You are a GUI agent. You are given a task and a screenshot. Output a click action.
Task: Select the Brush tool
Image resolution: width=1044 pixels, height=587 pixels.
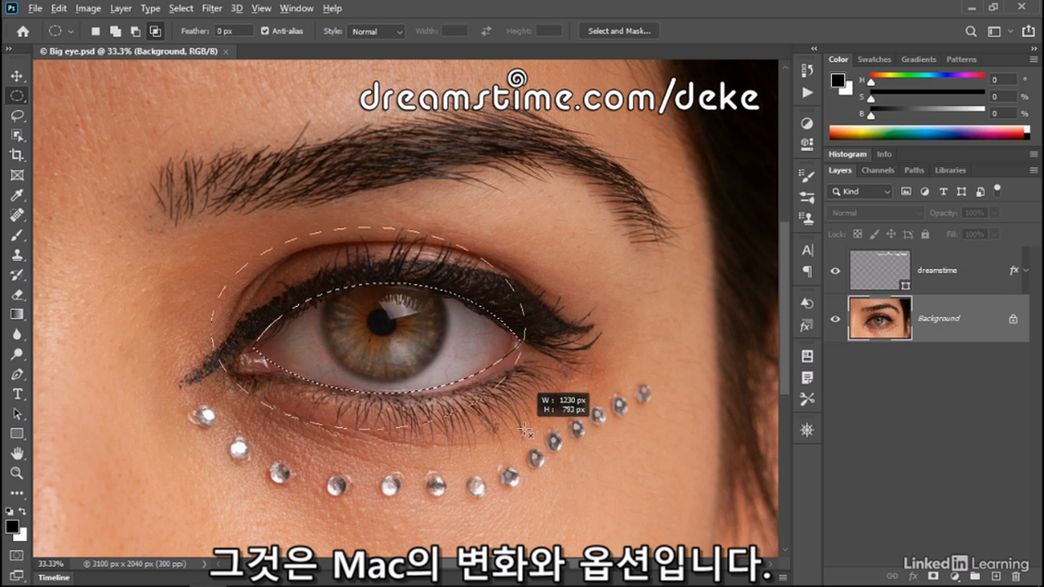16,235
